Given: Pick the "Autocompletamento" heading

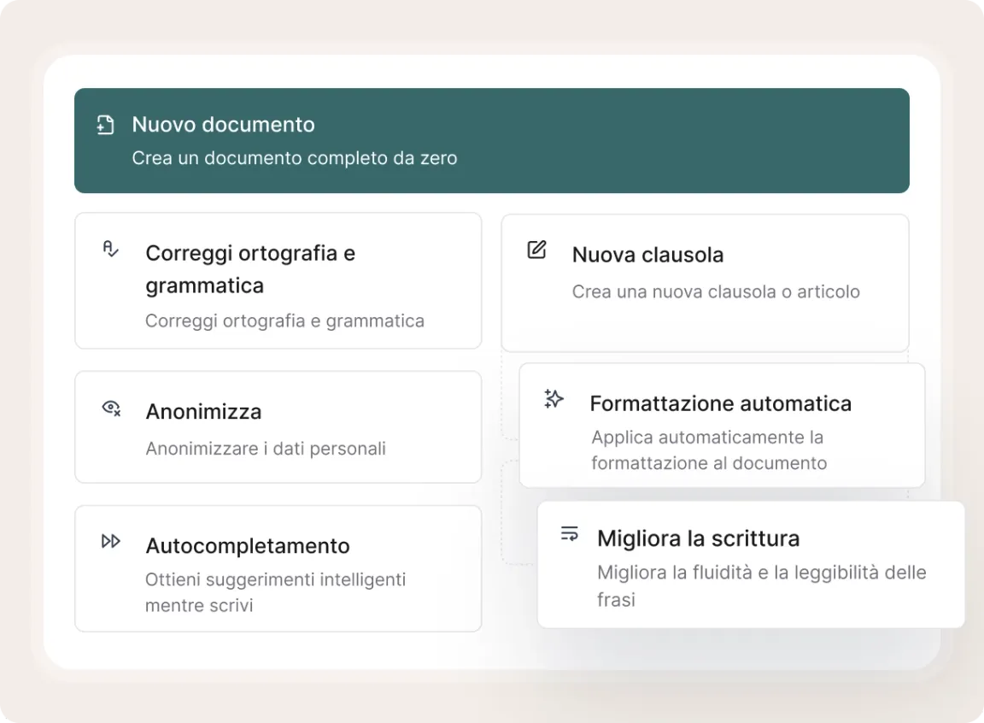Looking at the screenshot, I should coord(248,546).
